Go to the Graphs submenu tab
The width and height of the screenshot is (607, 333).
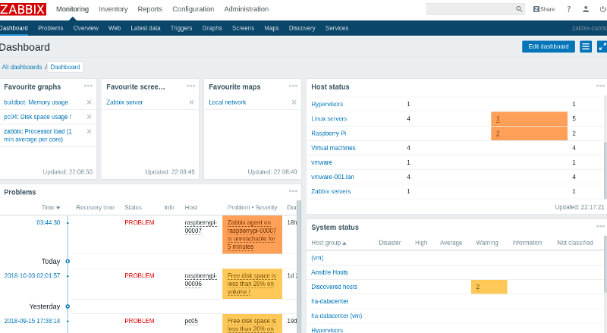click(x=212, y=28)
